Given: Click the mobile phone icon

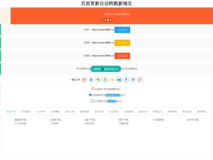Looking at the screenshot, I should [x=92, y=101].
